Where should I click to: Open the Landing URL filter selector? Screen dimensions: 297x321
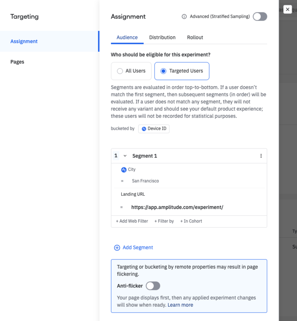[133, 194]
